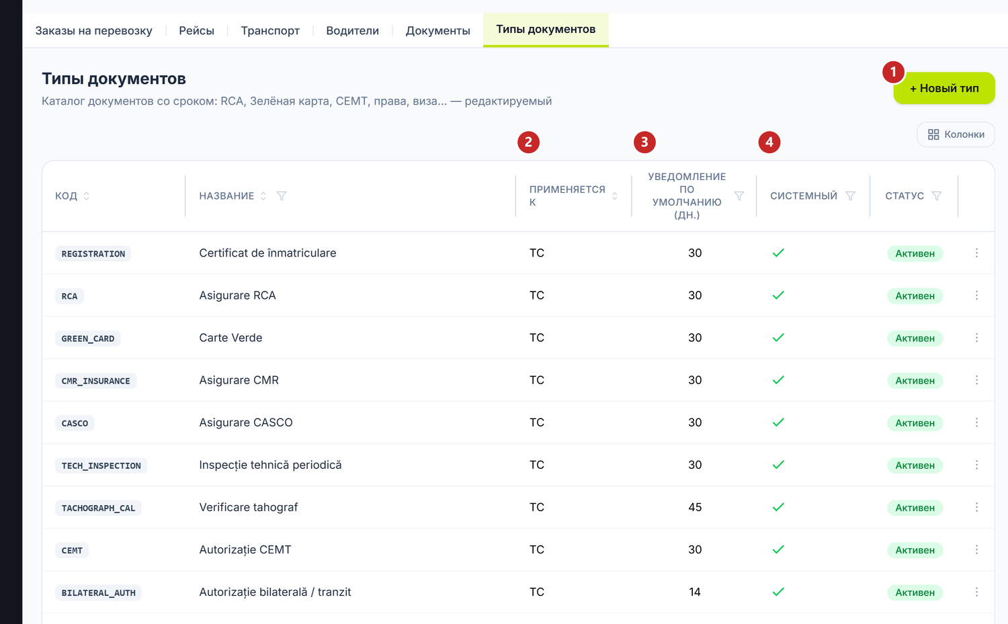
Task: Click the system checkmark in the Asigurare CASCO row
Action: pyautogui.click(x=778, y=422)
